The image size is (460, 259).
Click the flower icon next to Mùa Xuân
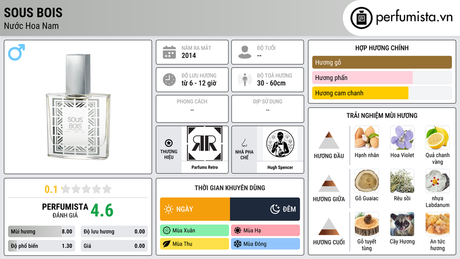point(167,231)
